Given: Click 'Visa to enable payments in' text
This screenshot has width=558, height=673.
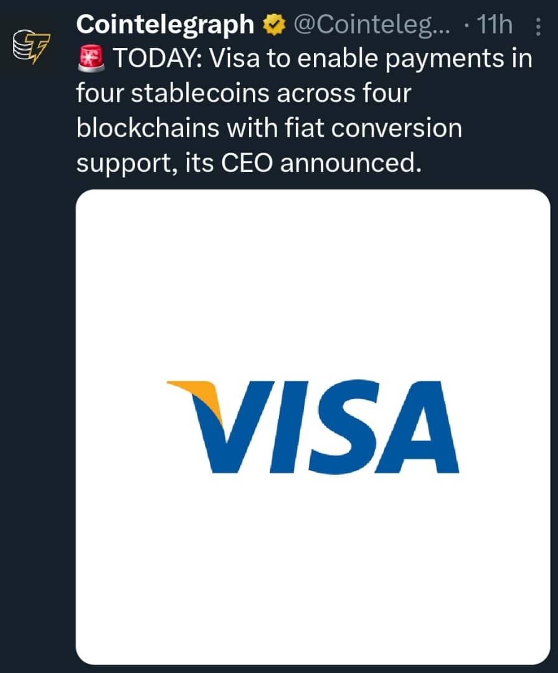Looking at the screenshot, I should tap(371, 59).
